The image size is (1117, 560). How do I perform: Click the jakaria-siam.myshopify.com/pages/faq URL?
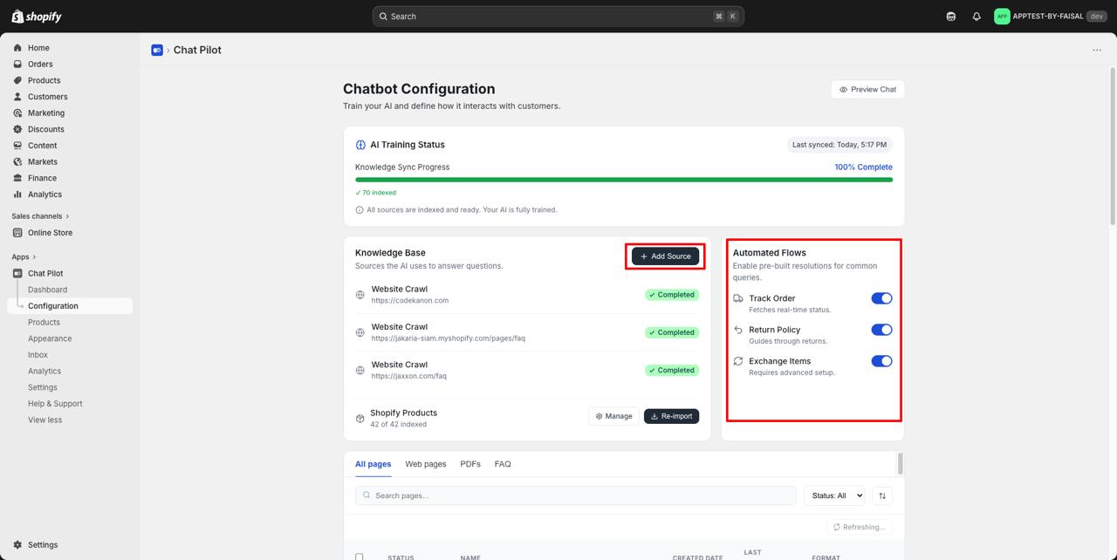click(448, 338)
